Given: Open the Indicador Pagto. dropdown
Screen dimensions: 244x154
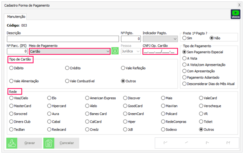Looking at the screenshot, I should pos(175,39).
